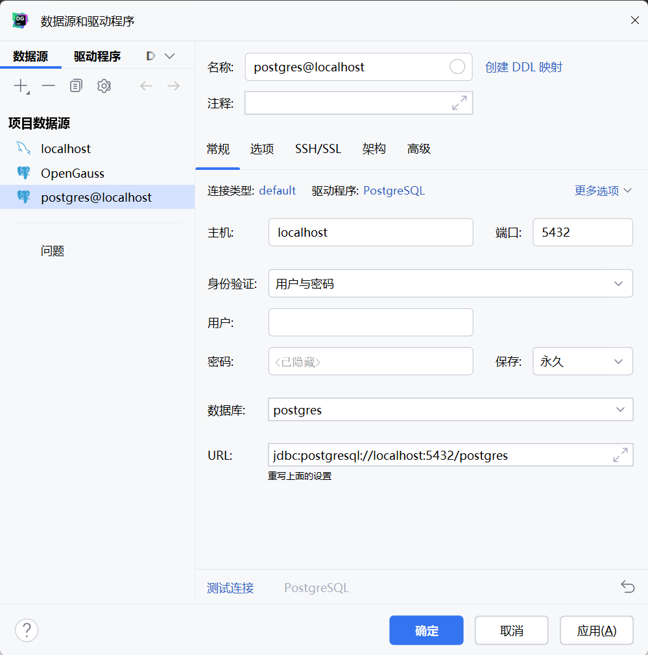The height and width of the screenshot is (655, 648).
Task: Click the 取消 button
Action: 511,630
